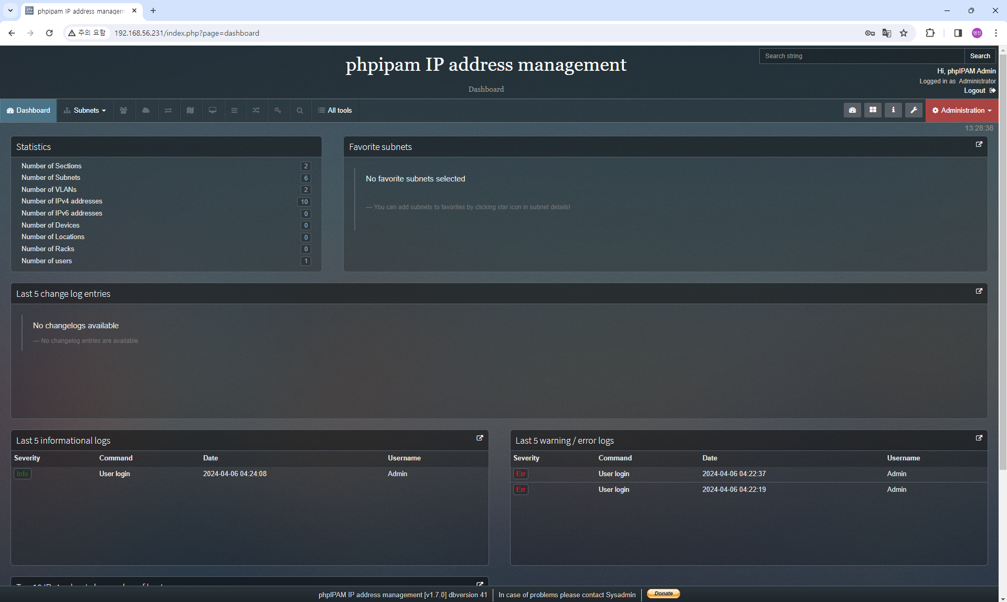Open the Customers people icon in navbar
Viewport: 1007px width, 602px height.
coord(123,111)
